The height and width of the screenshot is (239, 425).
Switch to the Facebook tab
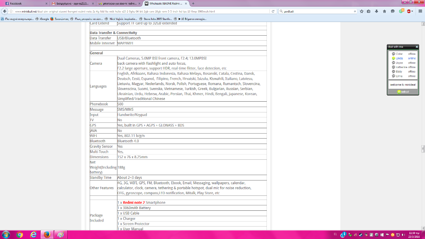click(x=26, y=3)
